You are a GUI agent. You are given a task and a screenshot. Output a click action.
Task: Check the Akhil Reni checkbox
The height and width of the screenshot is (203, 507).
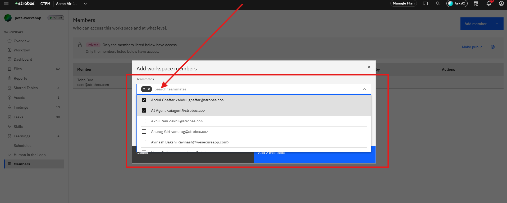click(x=144, y=121)
